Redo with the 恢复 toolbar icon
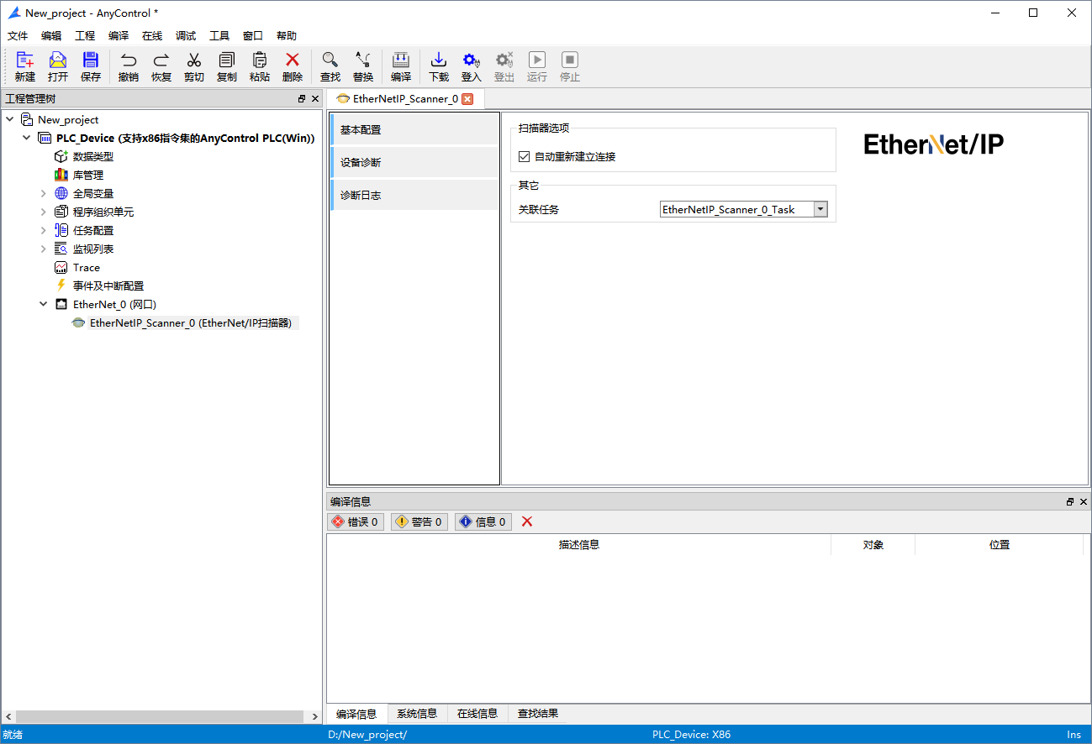Image resolution: width=1092 pixels, height=744 pixels. coord(161,66)
